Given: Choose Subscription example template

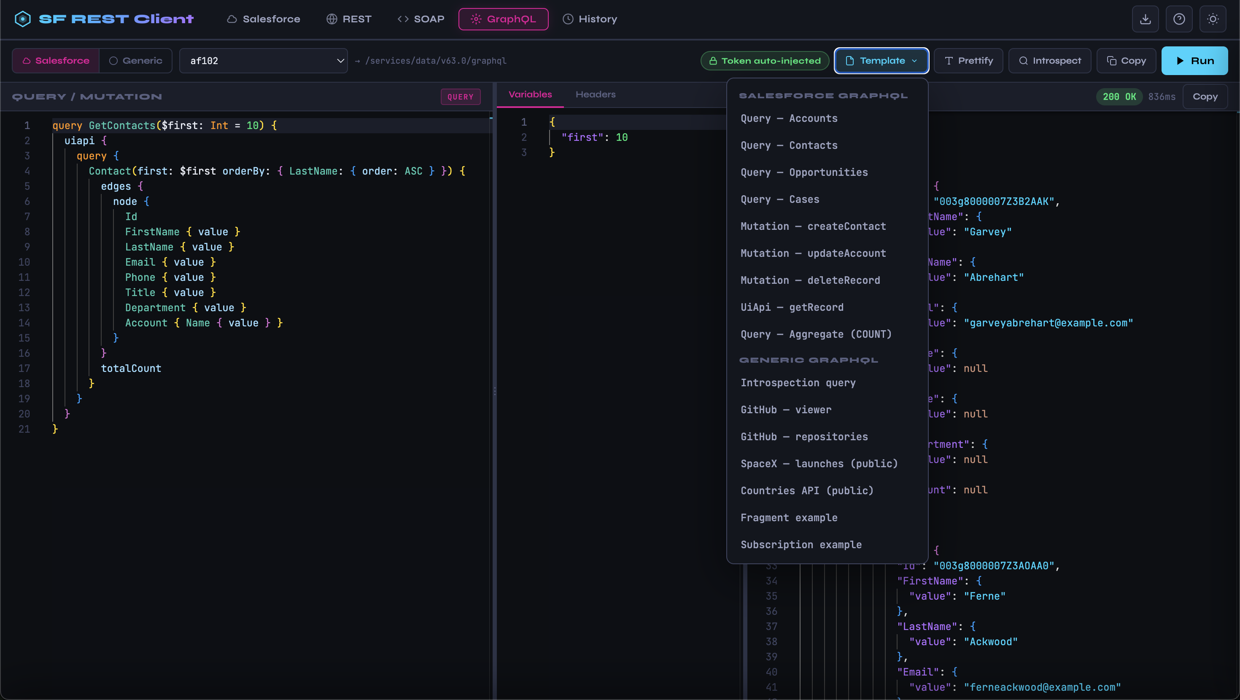Looking at the screenshot, I should click(x=827, y=544).
